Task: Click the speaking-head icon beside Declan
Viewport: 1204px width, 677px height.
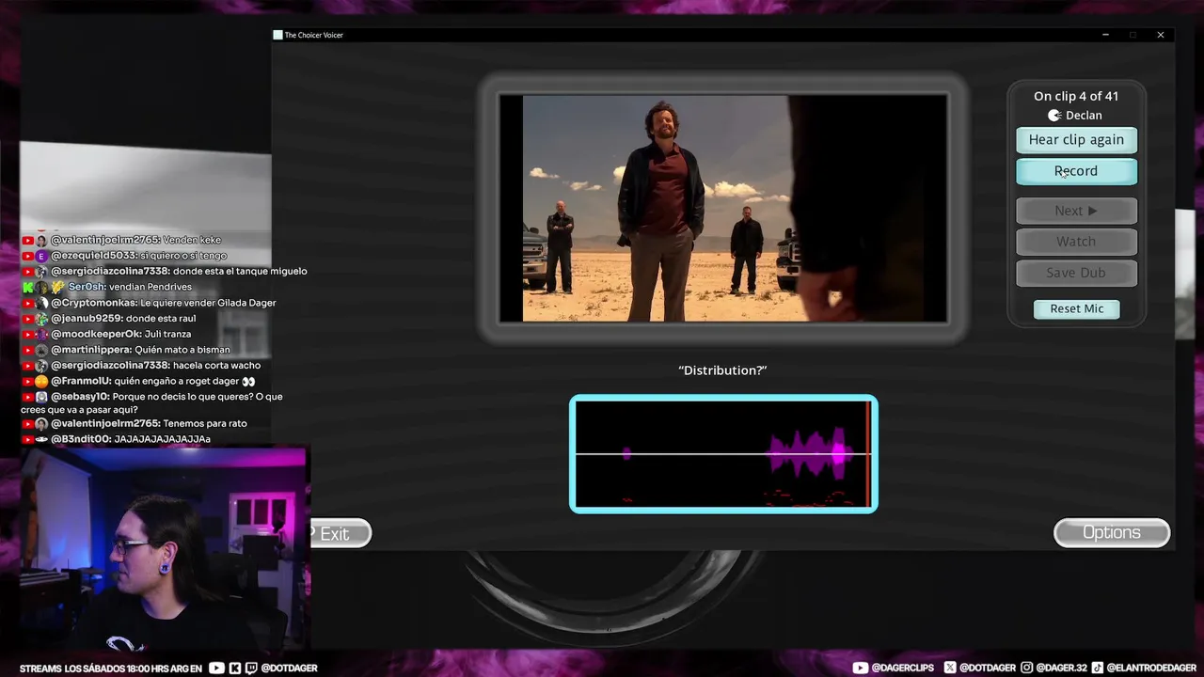Action: click(1054, 116)
